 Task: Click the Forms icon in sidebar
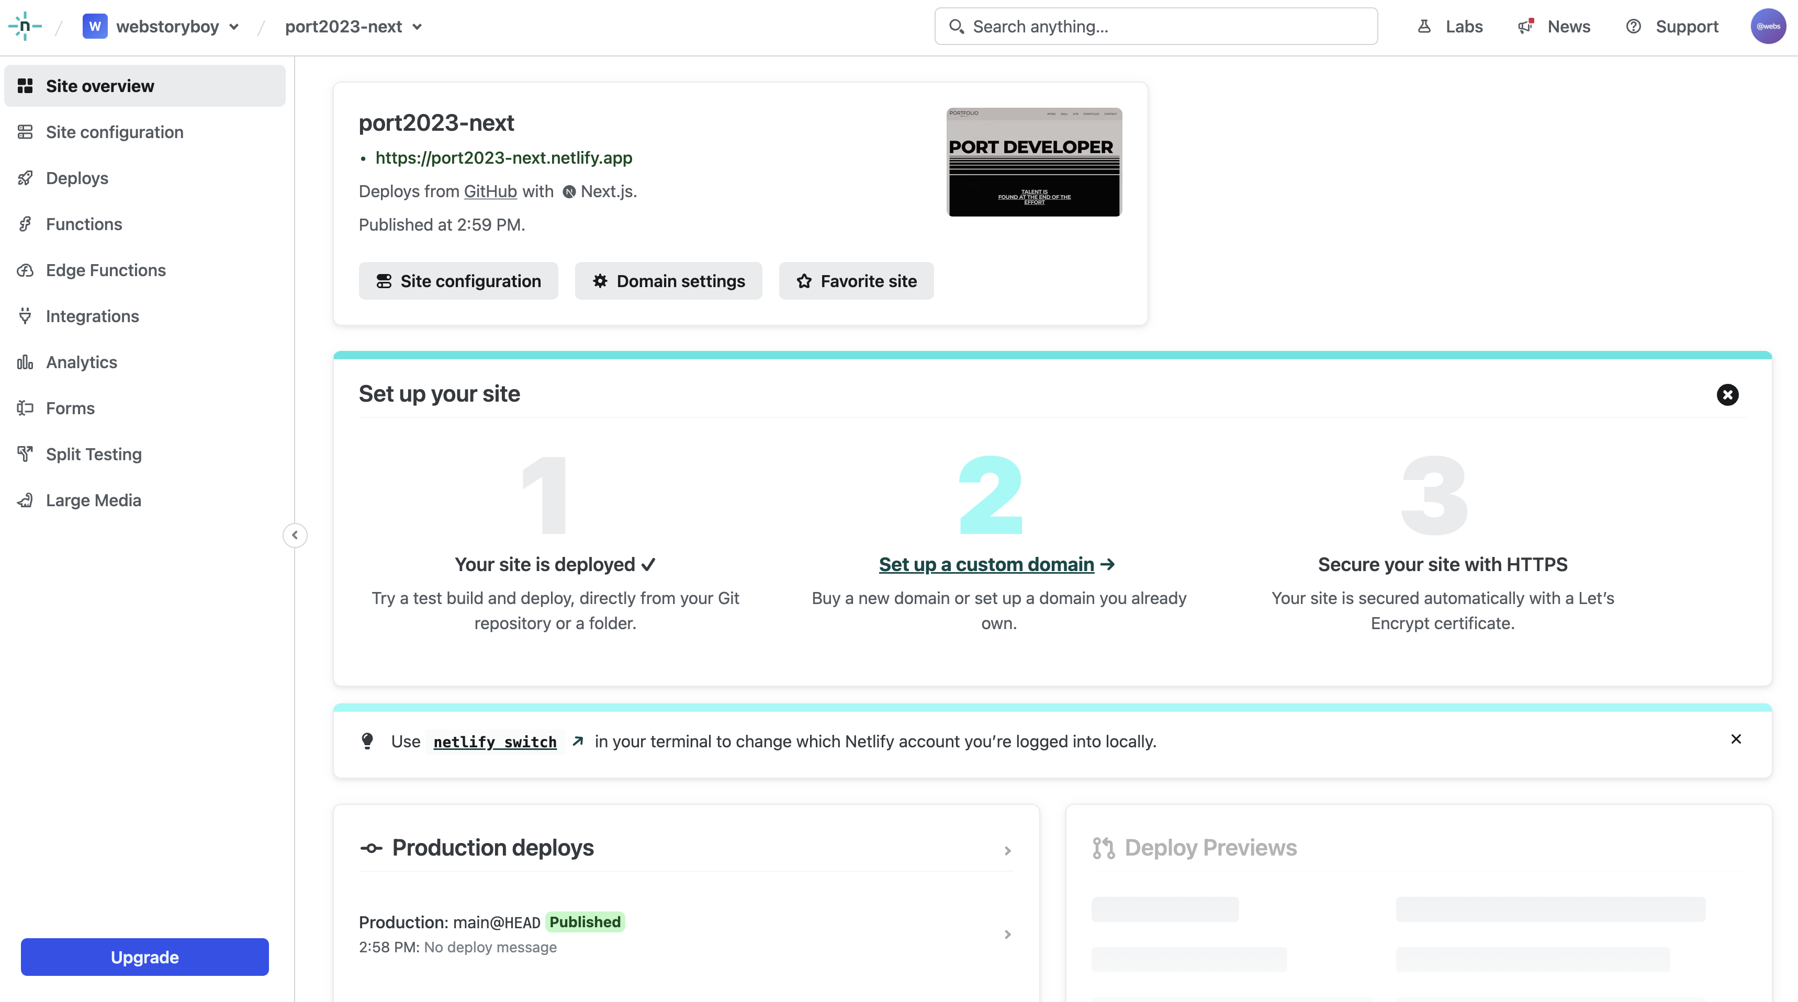pos(25,407)
